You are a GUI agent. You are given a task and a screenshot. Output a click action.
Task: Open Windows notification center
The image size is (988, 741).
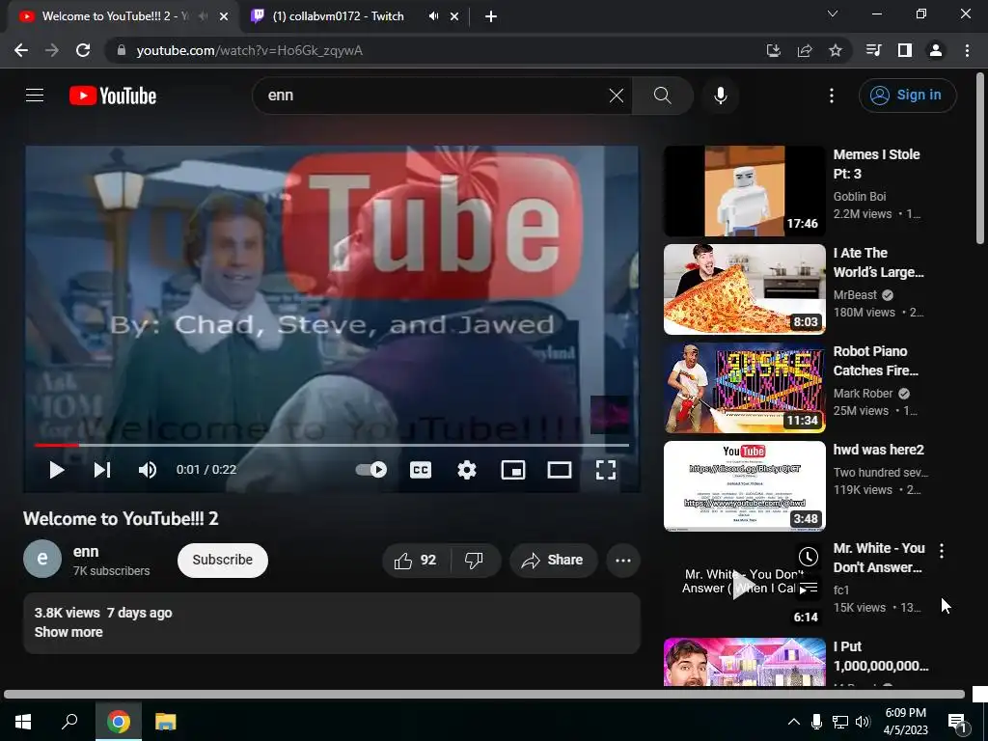point(958,723)
